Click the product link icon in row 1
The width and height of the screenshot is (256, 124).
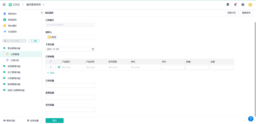59,67
